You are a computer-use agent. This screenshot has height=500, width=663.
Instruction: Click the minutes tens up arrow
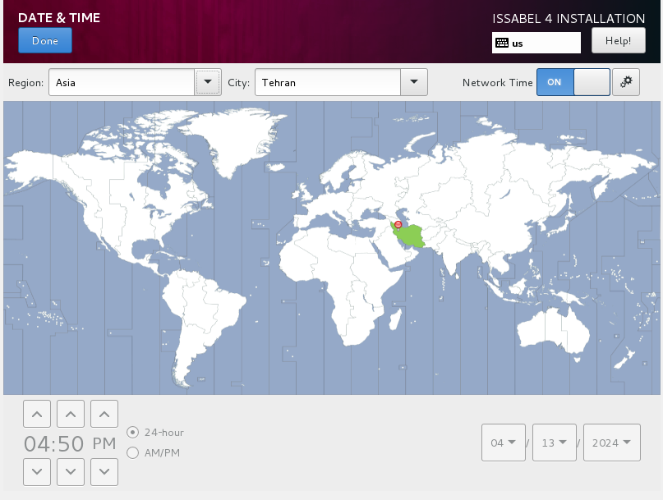(x=71, y=415)
